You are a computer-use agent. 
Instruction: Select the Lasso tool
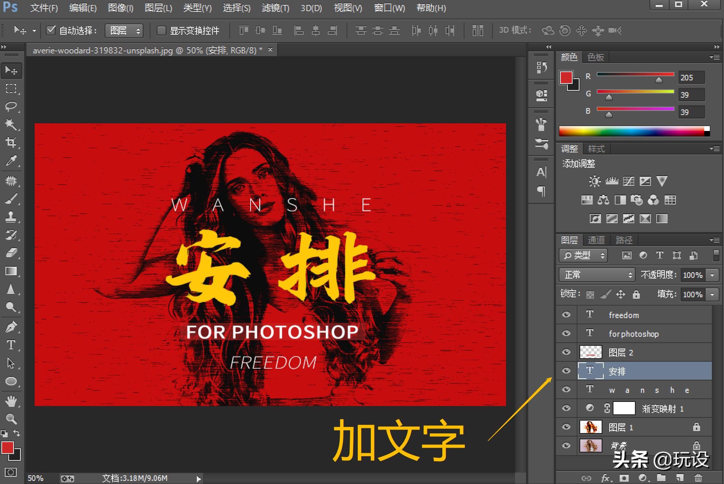(11, 106)
